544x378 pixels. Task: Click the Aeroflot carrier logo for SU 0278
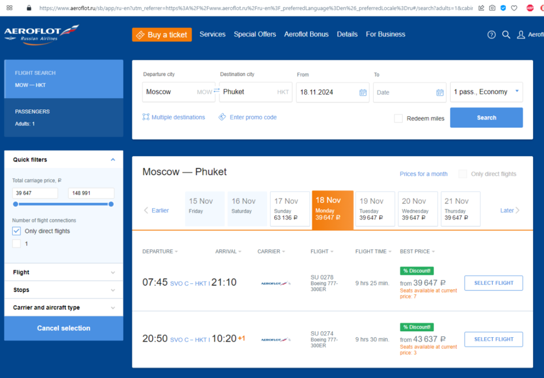point(276,283)
